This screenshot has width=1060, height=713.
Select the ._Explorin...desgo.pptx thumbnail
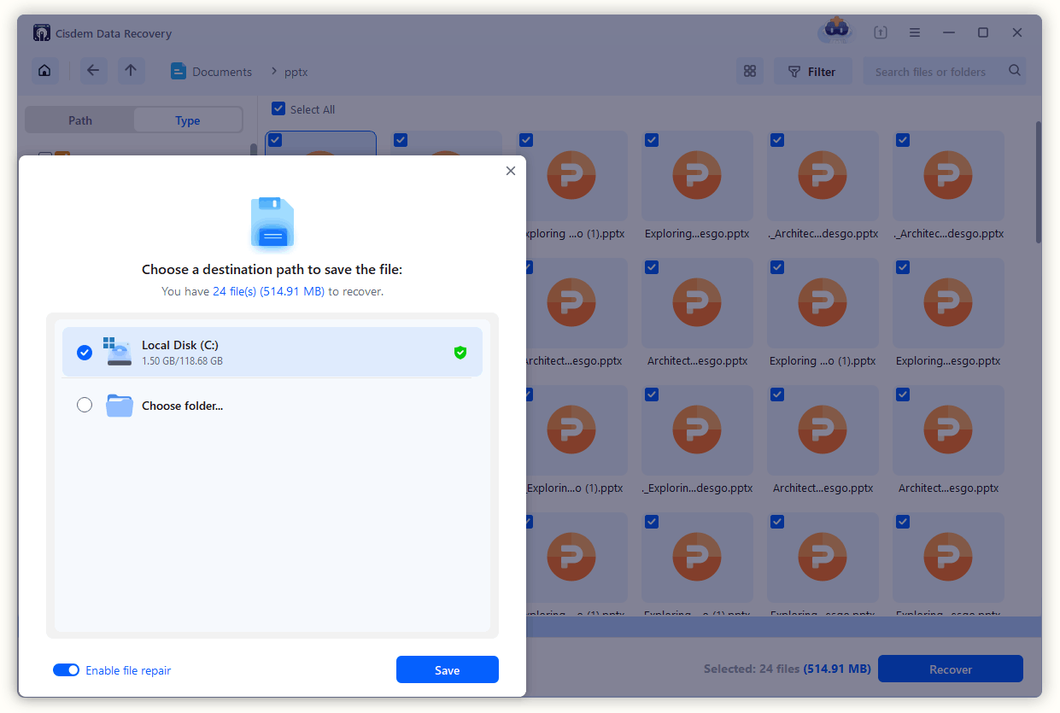697,431
